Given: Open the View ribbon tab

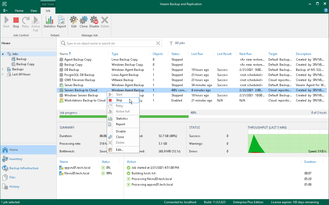Looking at the screenshot, I should 34,11.
